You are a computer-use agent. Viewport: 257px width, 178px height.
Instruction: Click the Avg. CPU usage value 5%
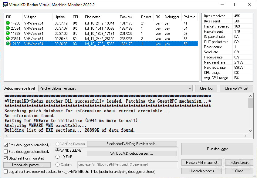[x=236, y=77]
